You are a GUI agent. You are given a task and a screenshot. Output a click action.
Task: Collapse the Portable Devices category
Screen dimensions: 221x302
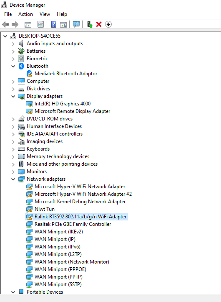coord(13,292)
